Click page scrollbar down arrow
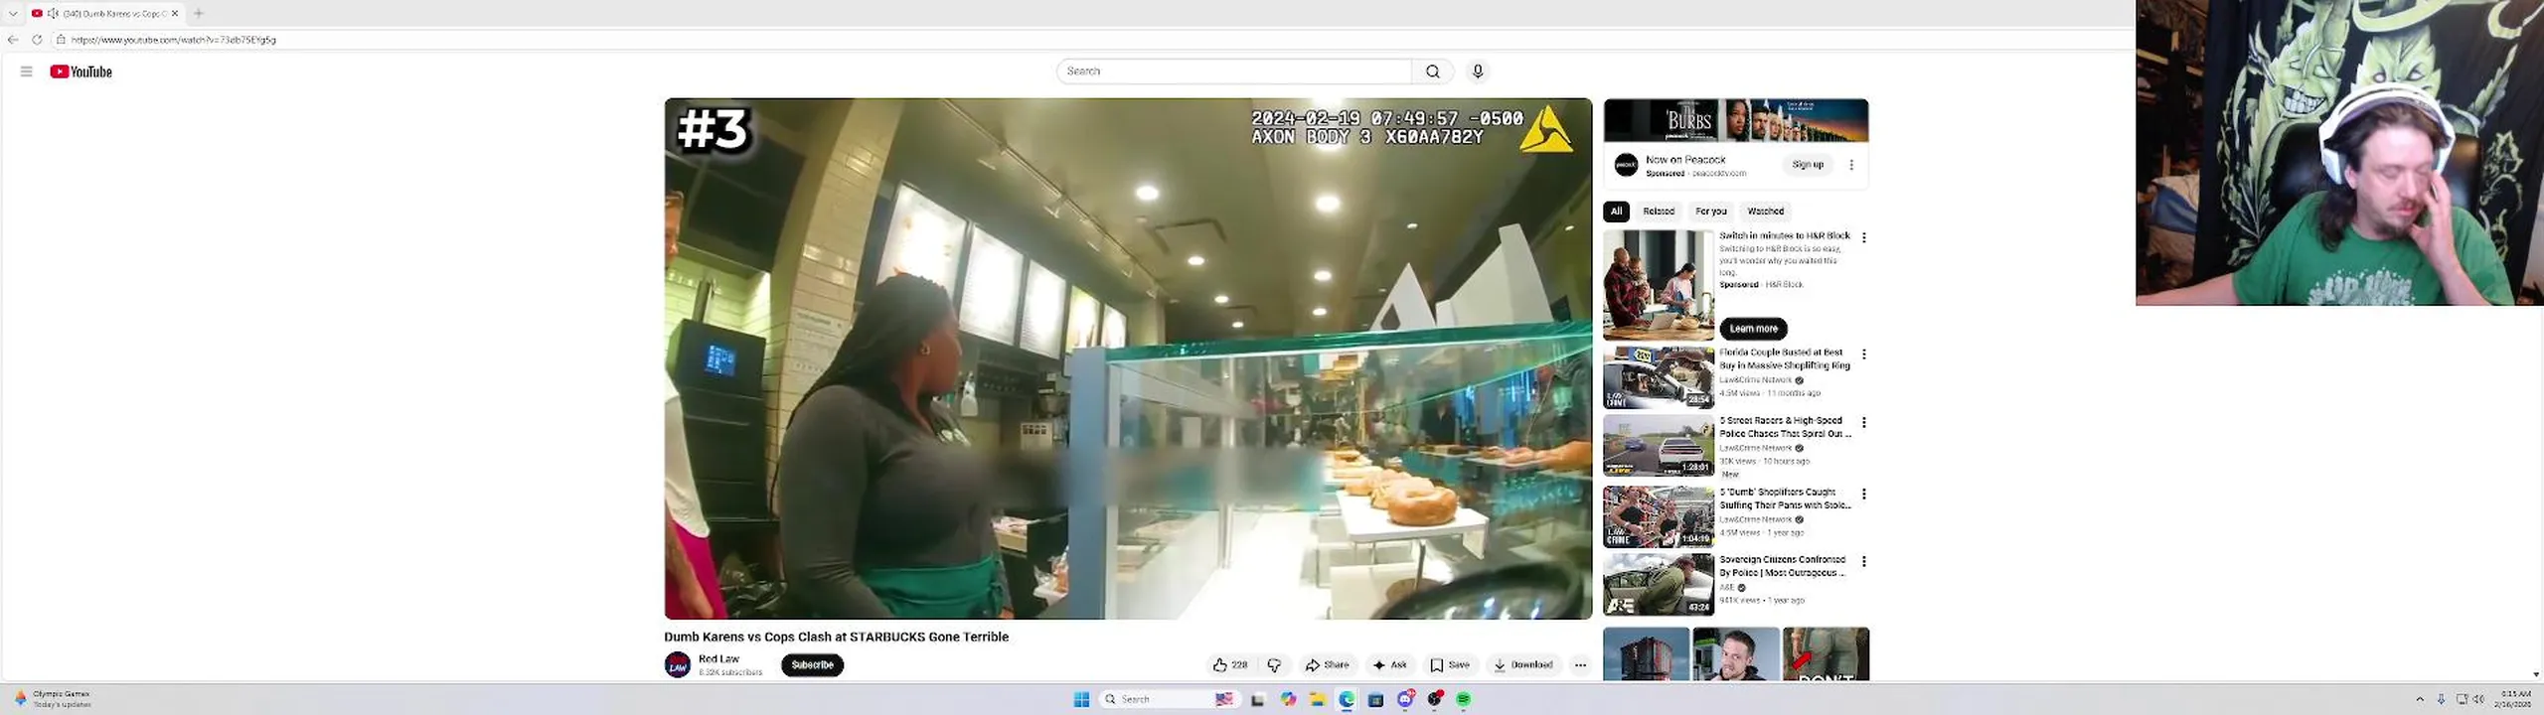Image resolution: width=2544 pixels, height=715 pixels. pyautogui.click(x=2536, y=674)
